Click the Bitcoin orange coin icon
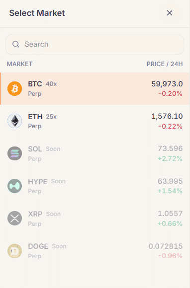This screenshot has height=288, width=190. click(15, 88)
